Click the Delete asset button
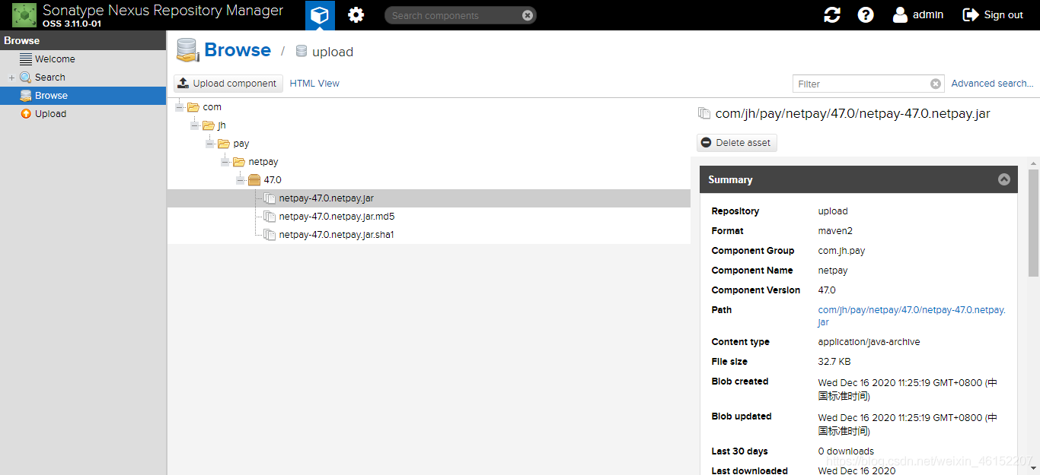This screenshot has height=475, width=1040. tap(736, 142)
